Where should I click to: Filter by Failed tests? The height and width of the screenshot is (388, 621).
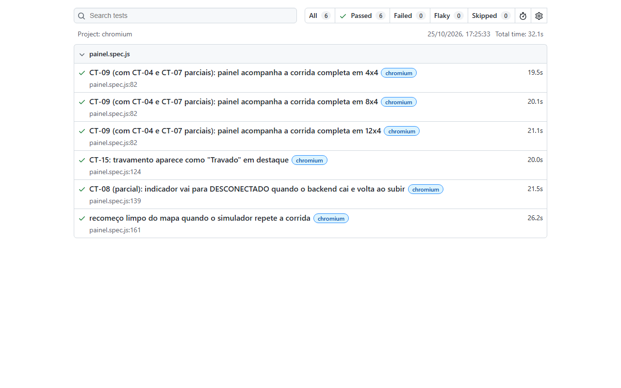(x=410, y=16)
